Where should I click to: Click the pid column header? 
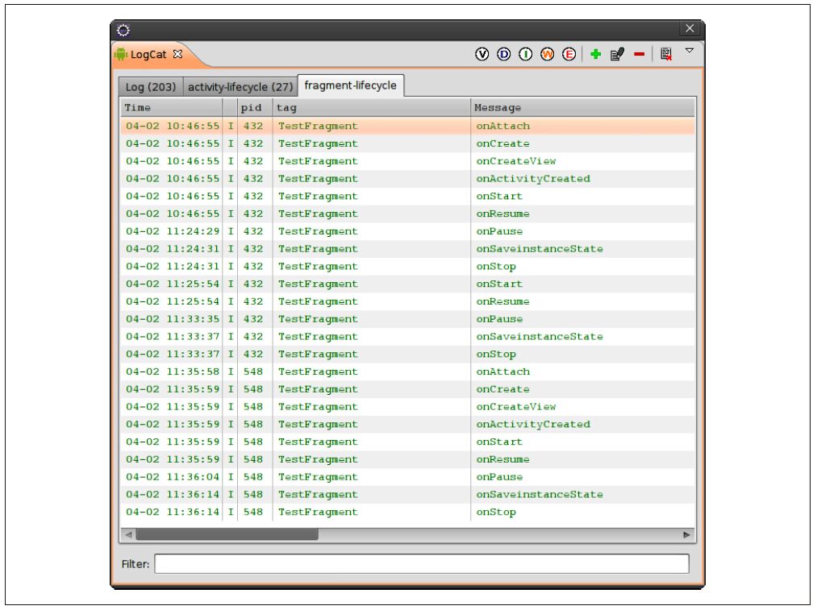pyautogui.click(x=255, y=108)
